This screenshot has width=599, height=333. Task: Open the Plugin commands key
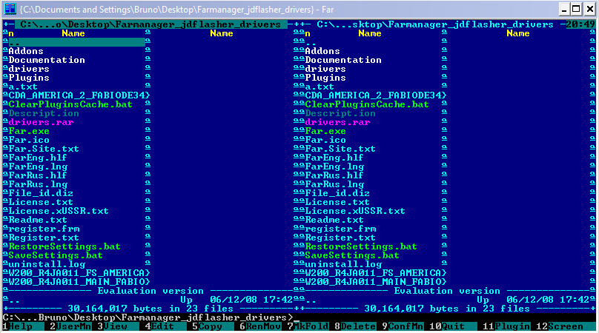513,326
